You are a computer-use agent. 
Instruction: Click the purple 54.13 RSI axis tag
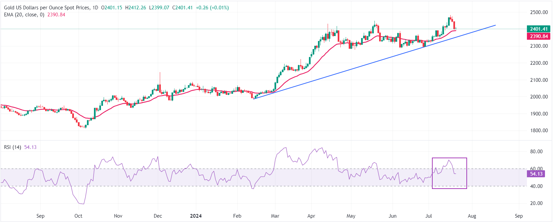pyautogui.click(x=536, y=174)
